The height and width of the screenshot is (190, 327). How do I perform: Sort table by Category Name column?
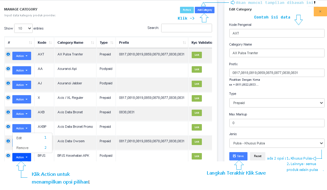[x=92, y=42]
